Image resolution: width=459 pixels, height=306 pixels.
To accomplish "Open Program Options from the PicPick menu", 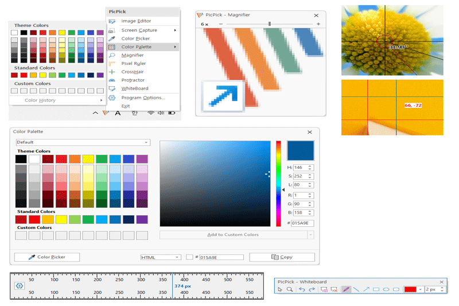I will pyautogui.click(x=143, y=98).
